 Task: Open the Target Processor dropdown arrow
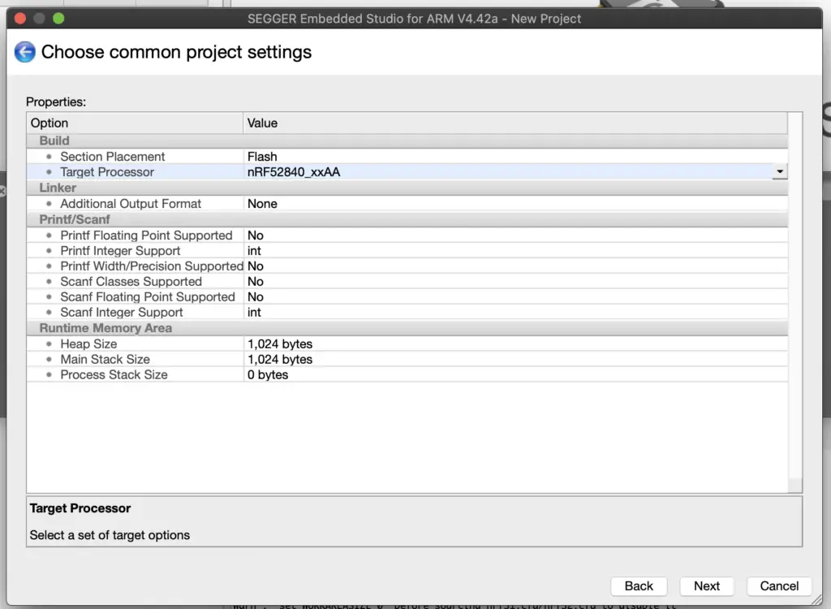(x=780, y=171)
